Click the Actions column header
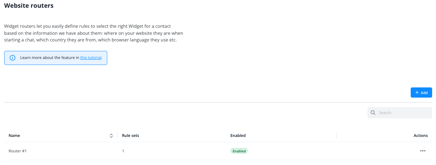Image resolution: width=436 pixels, height=165 pixels. coord(421,136)
